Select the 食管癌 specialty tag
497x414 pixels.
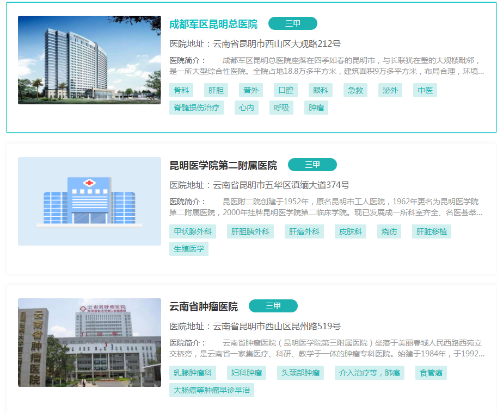(x=431, y=373)
